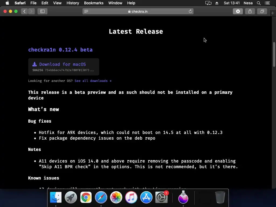Open the Apple menu
The width and height of the screenshot is (276, 207).
pyautogui.click(x=7, y=3)
